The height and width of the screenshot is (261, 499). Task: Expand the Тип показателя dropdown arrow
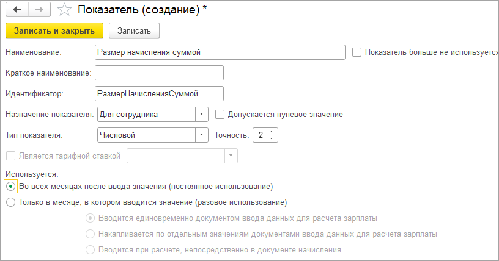coord(201,135)
